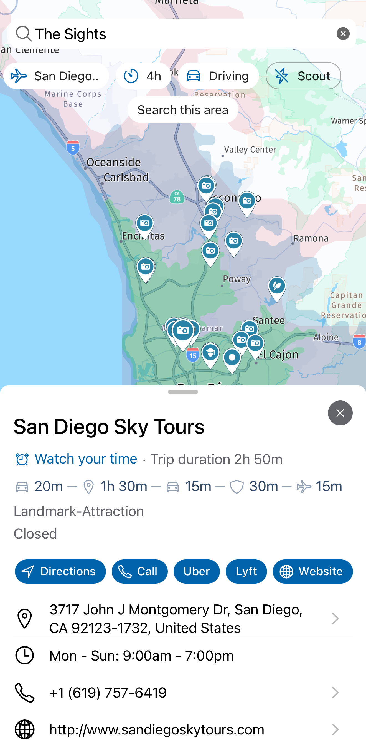Change the Driving travel mode
The height and width of the screenshot is (742, 366).
click(218, 76)
